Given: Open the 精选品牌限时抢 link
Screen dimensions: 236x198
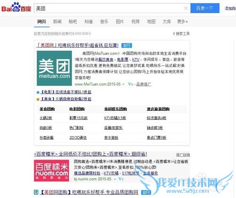Looking at the screenshot, I should pyautogui.click(x=87, y=173).
